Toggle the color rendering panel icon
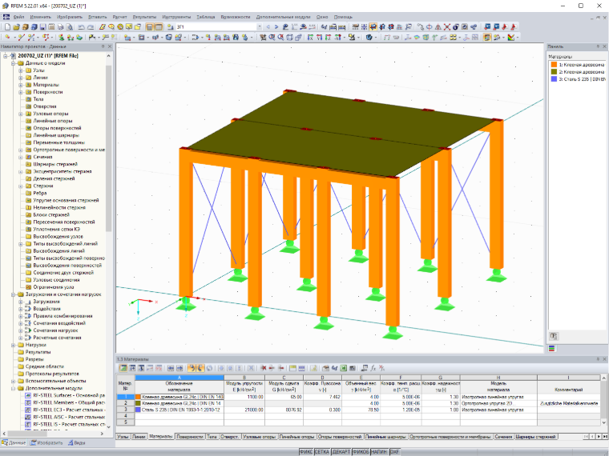The height and width of the screenshot is (456, 609). (x=487, y=38)
